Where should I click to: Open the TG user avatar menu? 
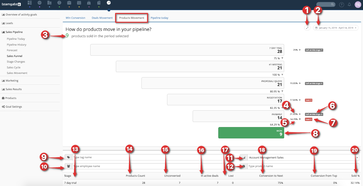(x=358, y=5)
